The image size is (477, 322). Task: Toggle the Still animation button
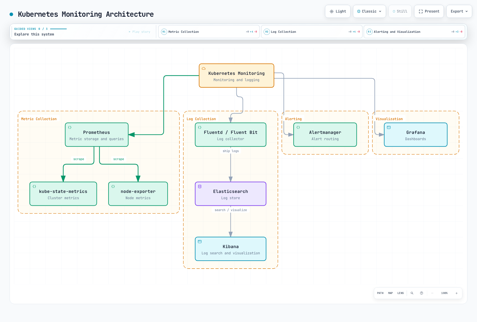pos(400,11)
